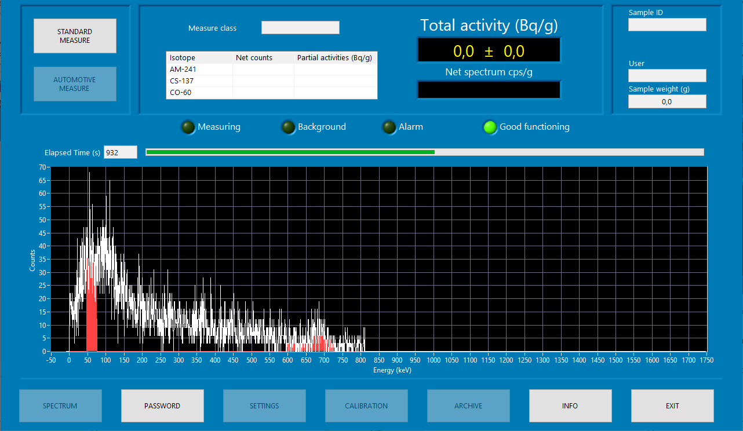Click the green elapsed time progress bar
743x431 pixels.
point(290,152)
